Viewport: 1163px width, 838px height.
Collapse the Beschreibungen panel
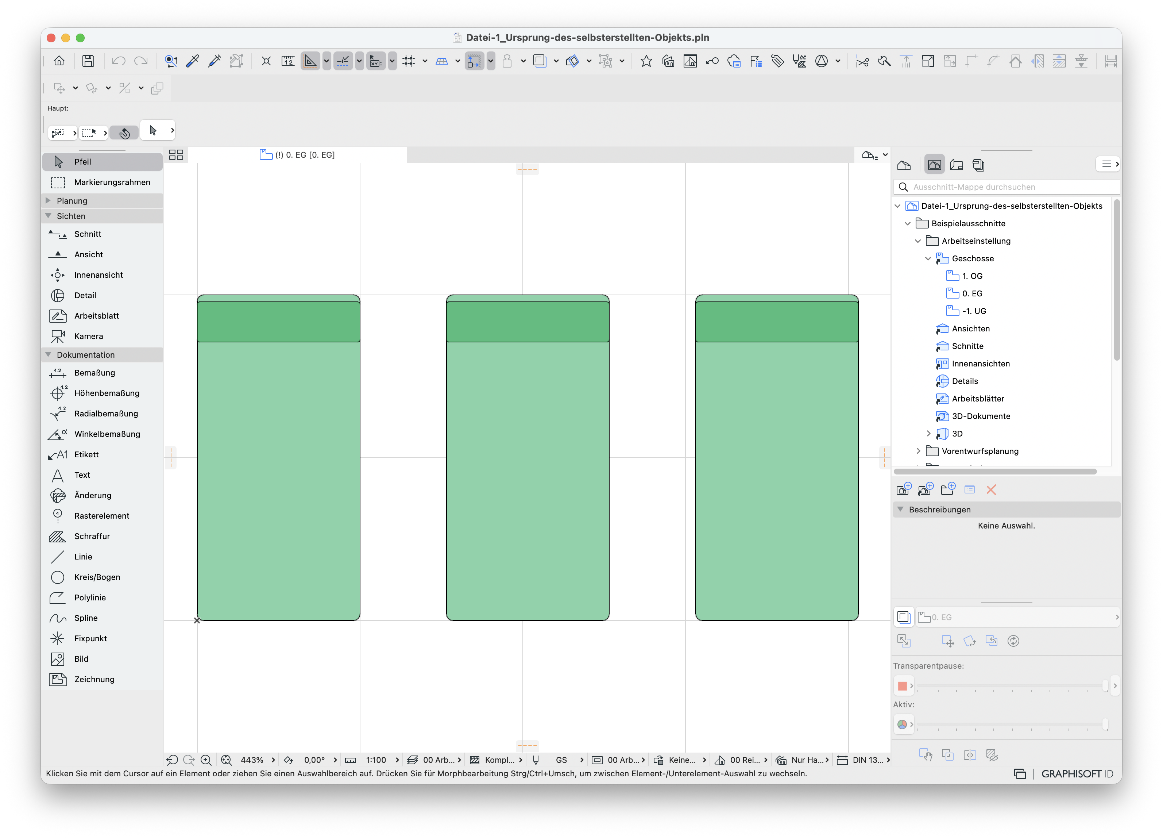tap(900, 509)
